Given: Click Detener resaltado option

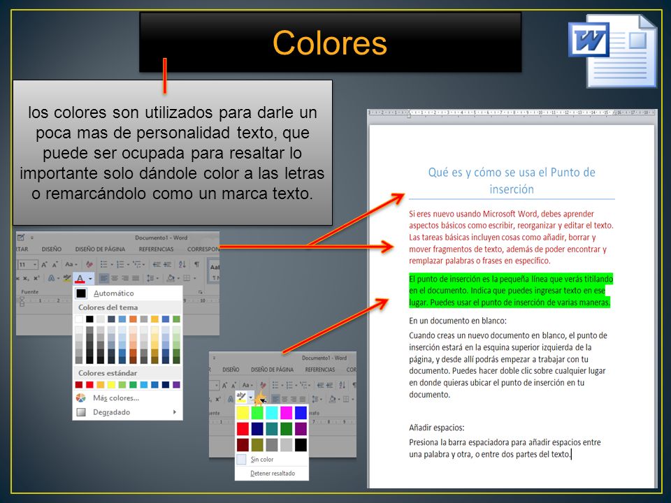Looking at the screenshot, I should coord(272,474).
